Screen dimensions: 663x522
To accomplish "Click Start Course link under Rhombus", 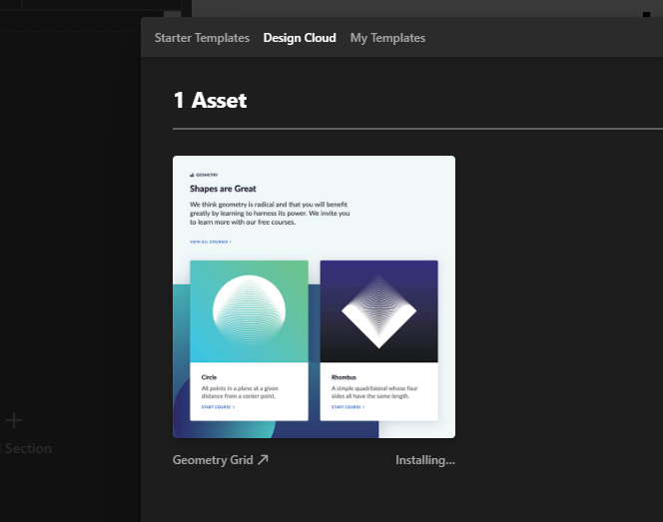I will pyautogui.click(x=347, y=407).
